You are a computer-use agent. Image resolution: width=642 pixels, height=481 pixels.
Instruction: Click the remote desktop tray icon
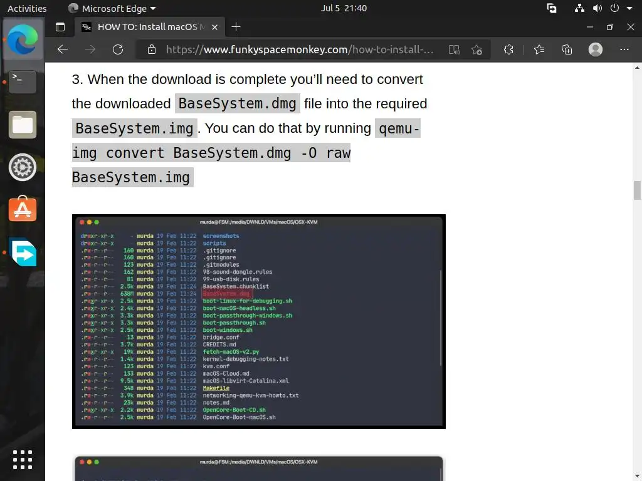pyautogui.click(x=552, y=8)
